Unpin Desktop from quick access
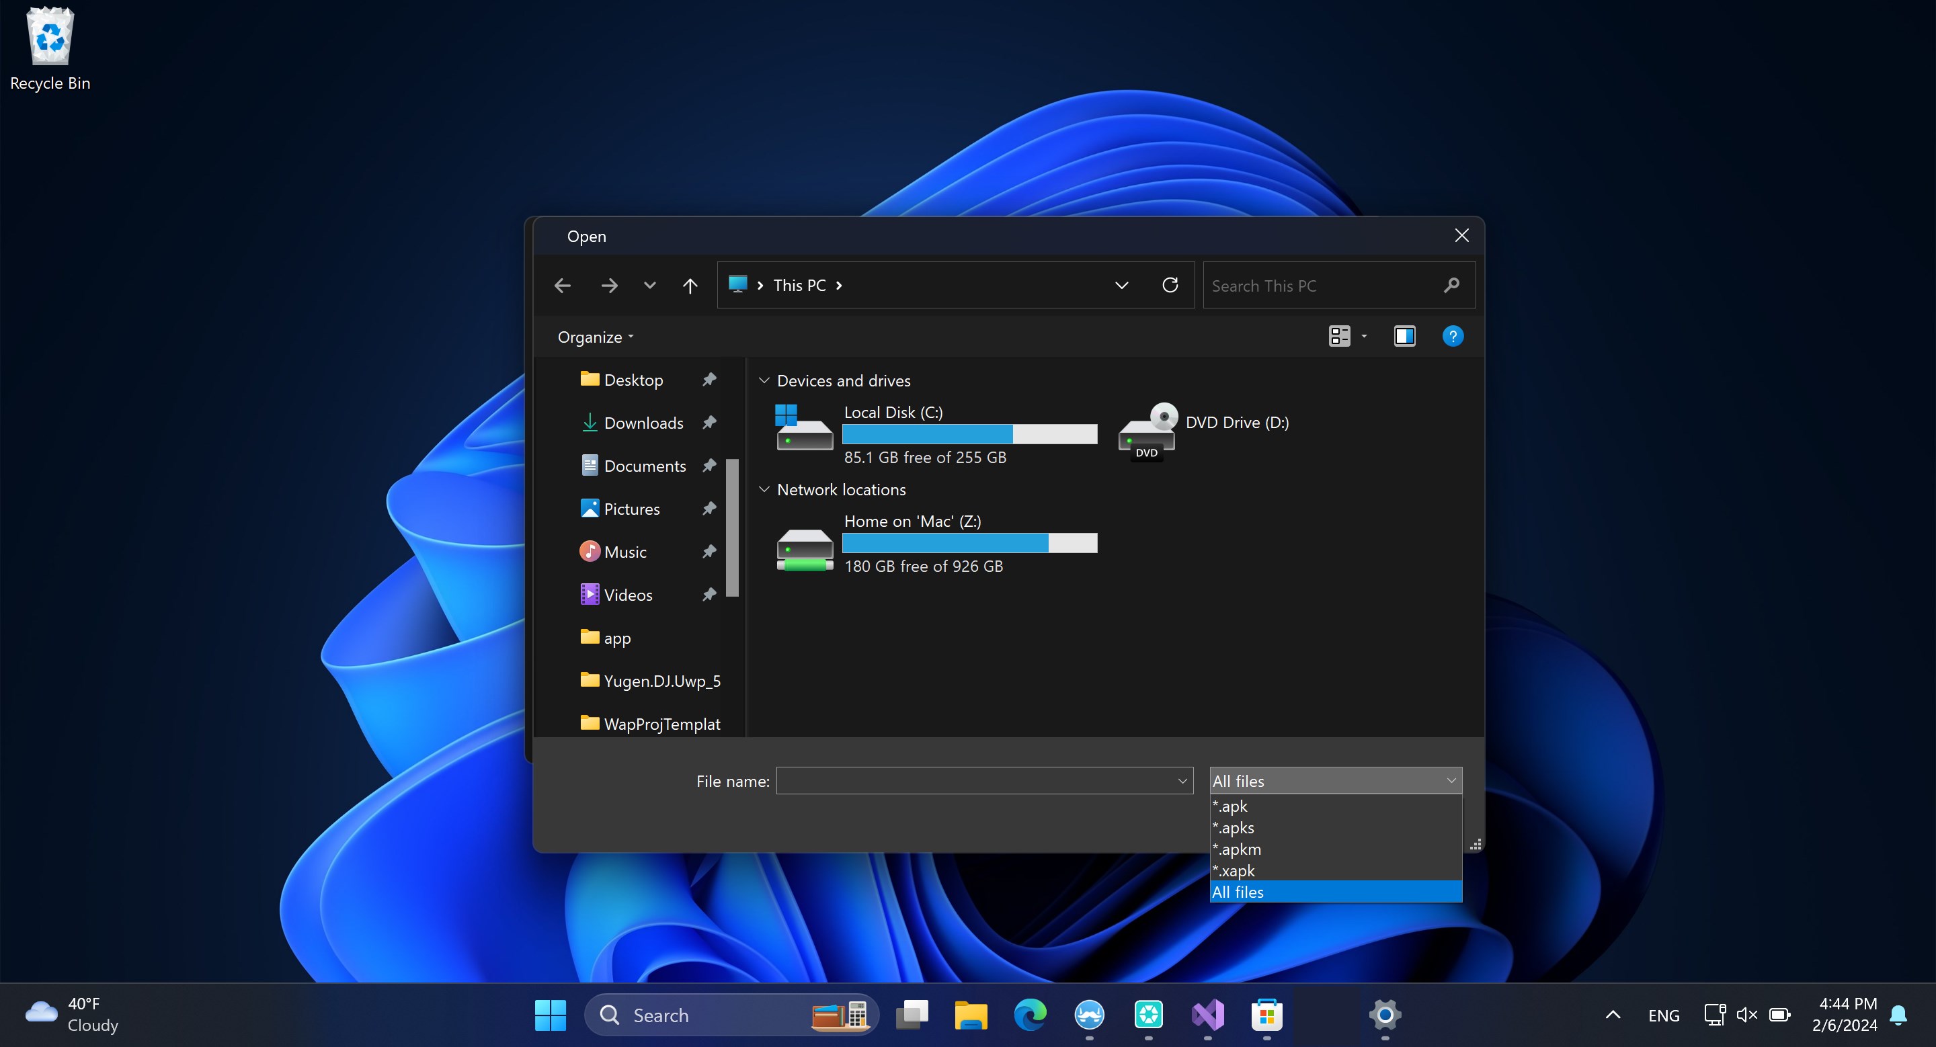The image size is (1936, 1047). pyautogui.click(x=709, y=379)
